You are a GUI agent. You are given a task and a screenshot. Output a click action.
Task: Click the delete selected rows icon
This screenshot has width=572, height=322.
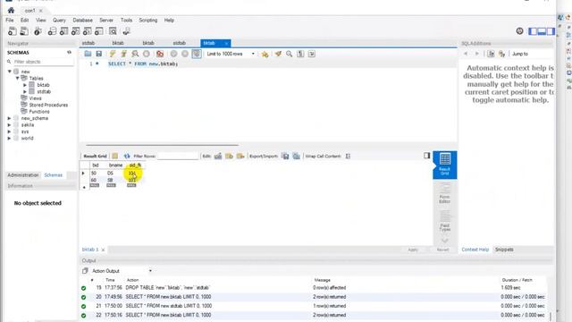(240, 156)
